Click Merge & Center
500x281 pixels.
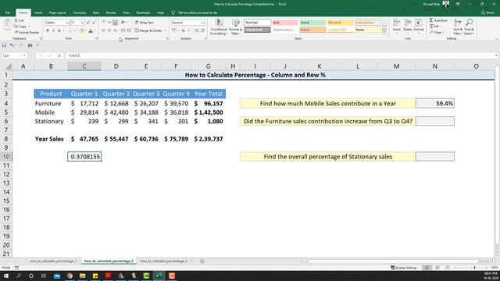148,30
